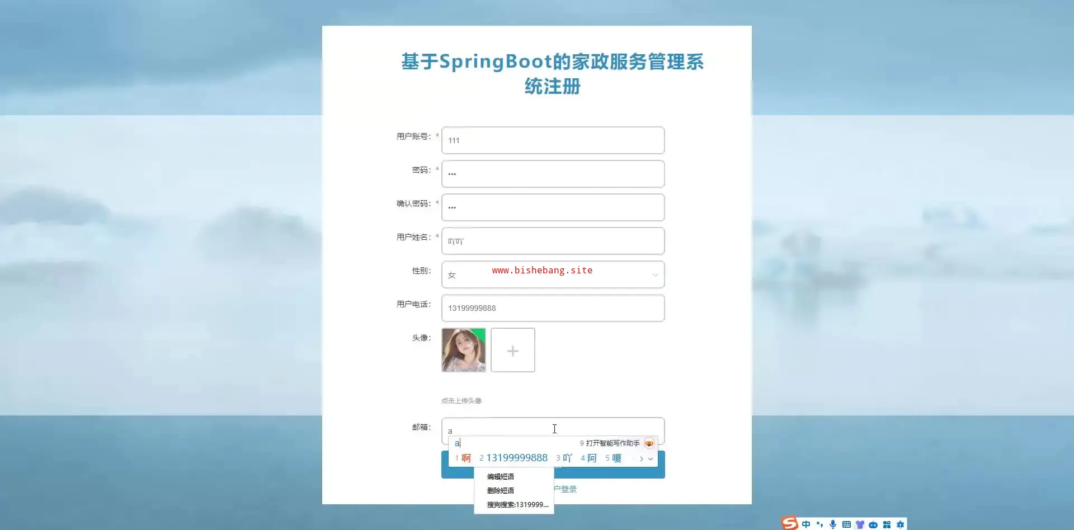Focus the 用户账号 input field
Image resolution: width=1074 pixels, height=530 pixels.
[553, 140]
